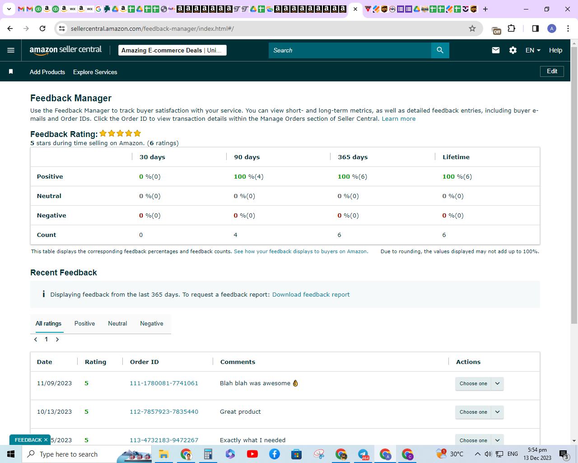
Task: Go to previous feedback page arrow
Action: [36, 340]
